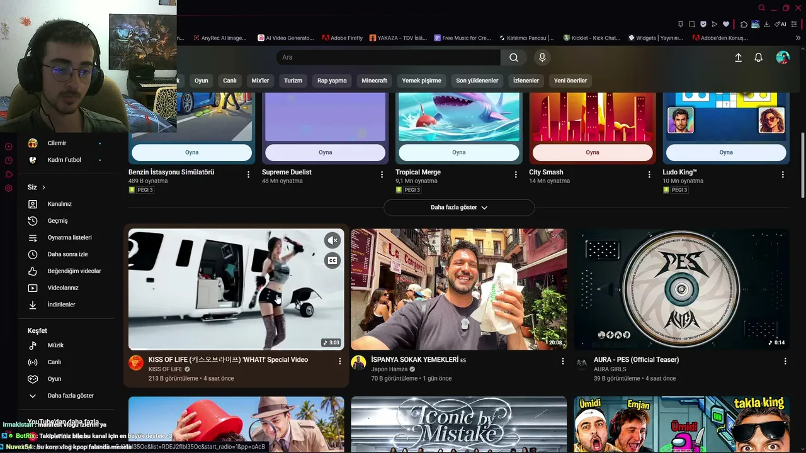Select the Son yüklenenler filter chip
806x453 pixels.
click(x=477, y=81)
